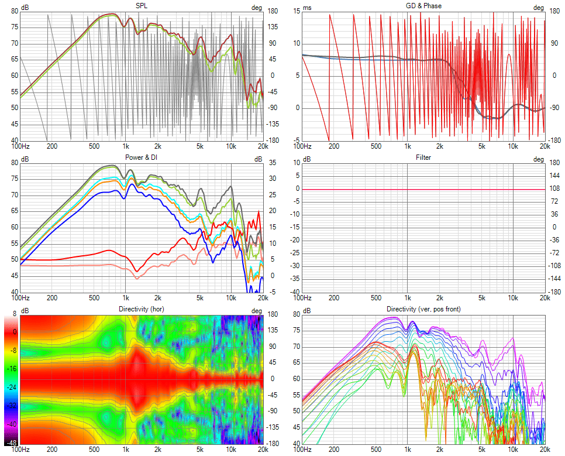Click the 2k axis label of the vertical directivity chart
The width and height of the screenshot is (565, 456).
pyautogui.click(x=439, y=450)
